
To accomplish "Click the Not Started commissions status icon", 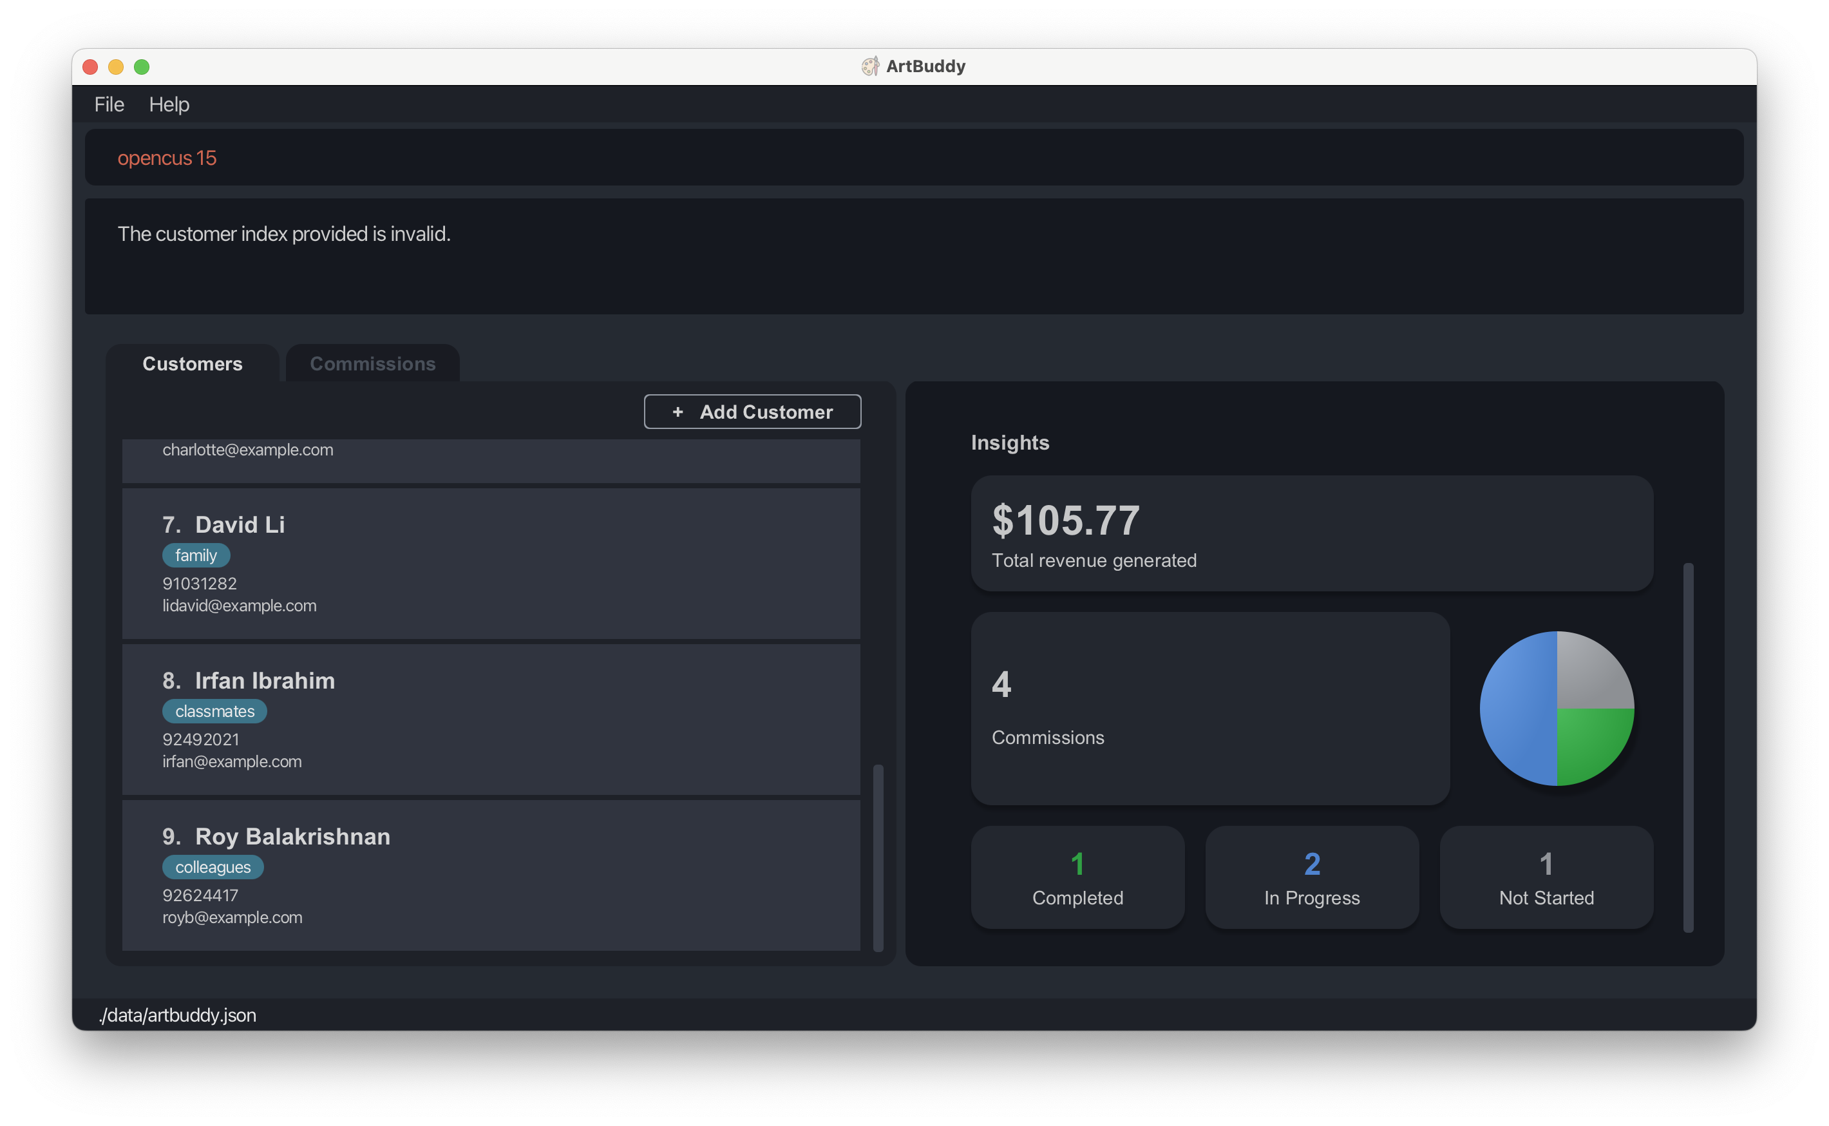I will (x=1547, y=878).
